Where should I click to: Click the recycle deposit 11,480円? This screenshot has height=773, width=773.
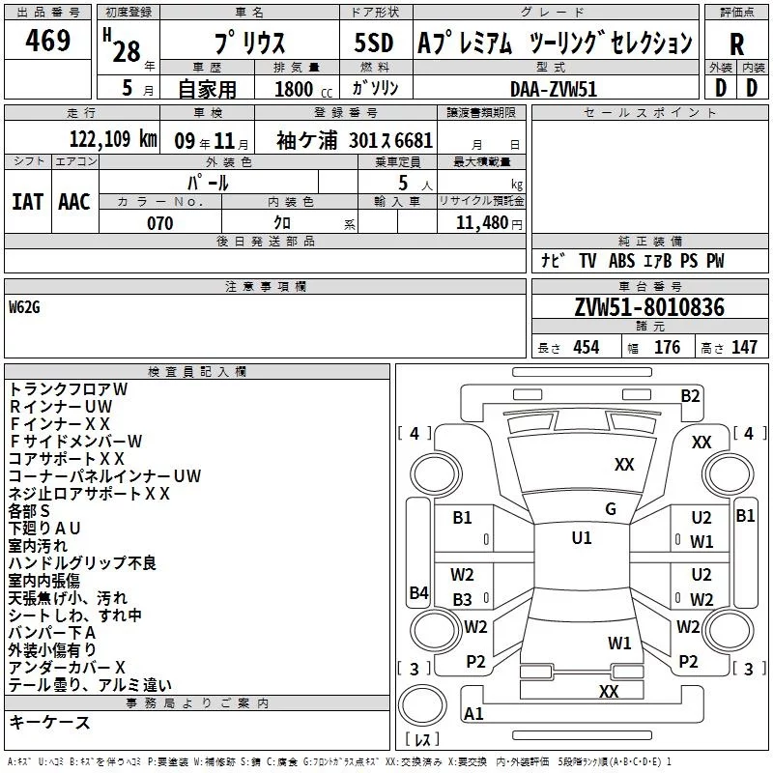pos(489,223)
